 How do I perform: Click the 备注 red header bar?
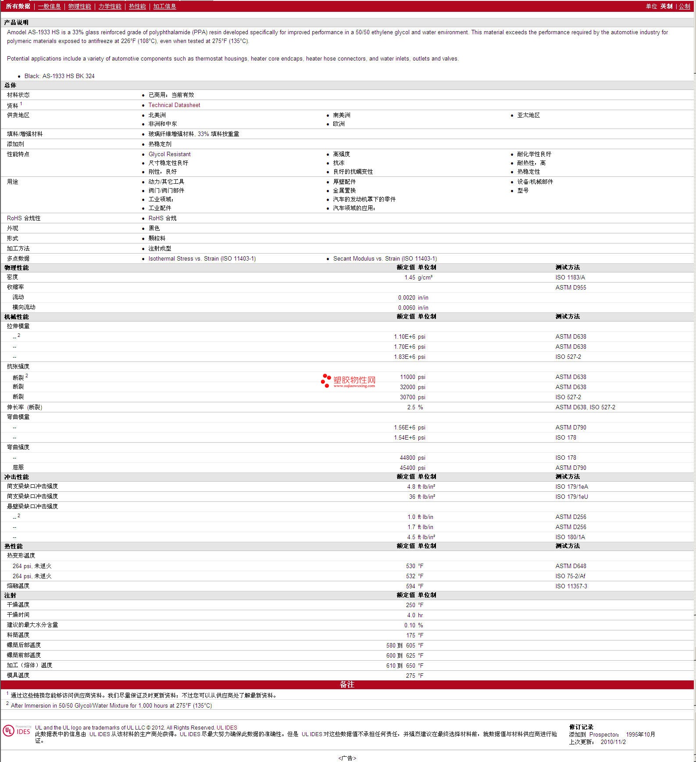(x=347, y=684)
